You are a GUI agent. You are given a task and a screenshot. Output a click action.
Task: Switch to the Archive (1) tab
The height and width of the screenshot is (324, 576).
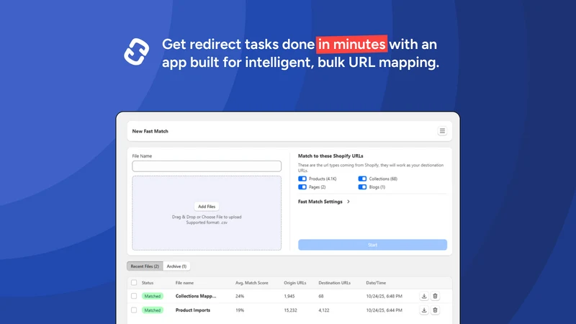point(176,266)
